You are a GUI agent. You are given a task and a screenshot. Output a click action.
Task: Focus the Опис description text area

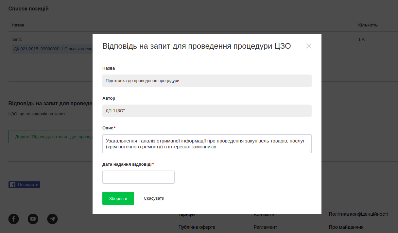tap(207, 144)
